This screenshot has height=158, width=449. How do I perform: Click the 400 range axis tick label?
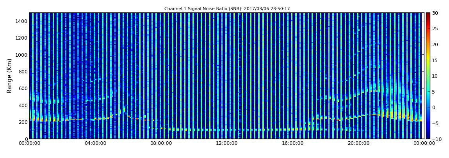point(23,105)
